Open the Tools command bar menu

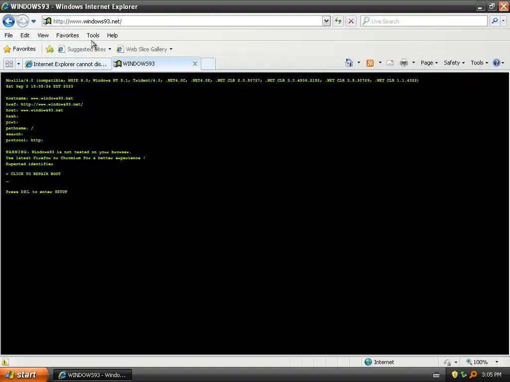[x=480, y=63]
